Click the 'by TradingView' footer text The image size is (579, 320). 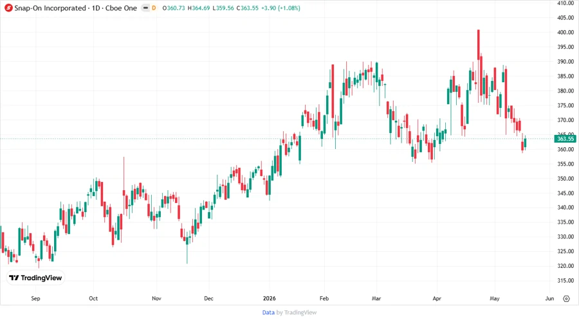coord(297,313)
